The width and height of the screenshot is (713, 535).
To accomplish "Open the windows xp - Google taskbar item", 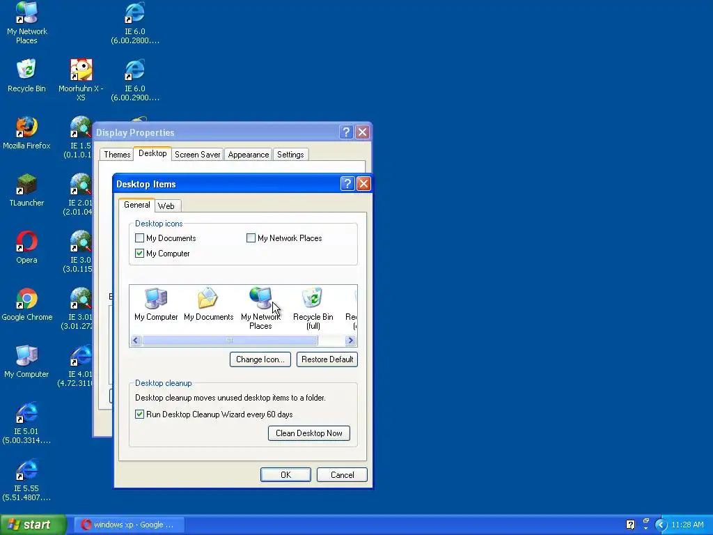I will 128,525.
